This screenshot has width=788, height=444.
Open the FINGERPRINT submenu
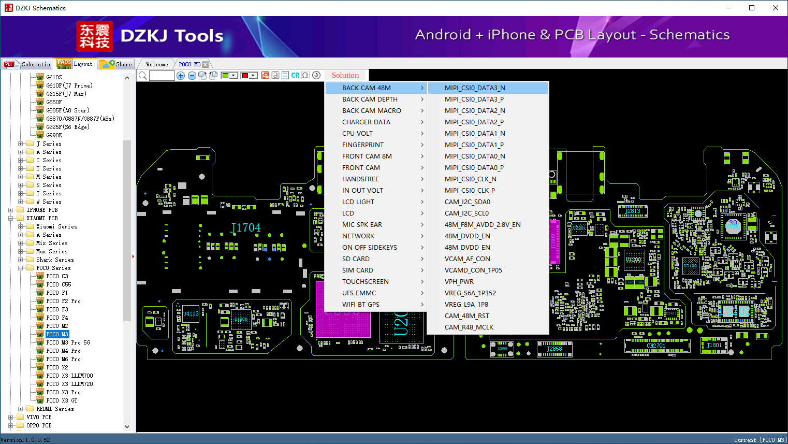point(376,145)
